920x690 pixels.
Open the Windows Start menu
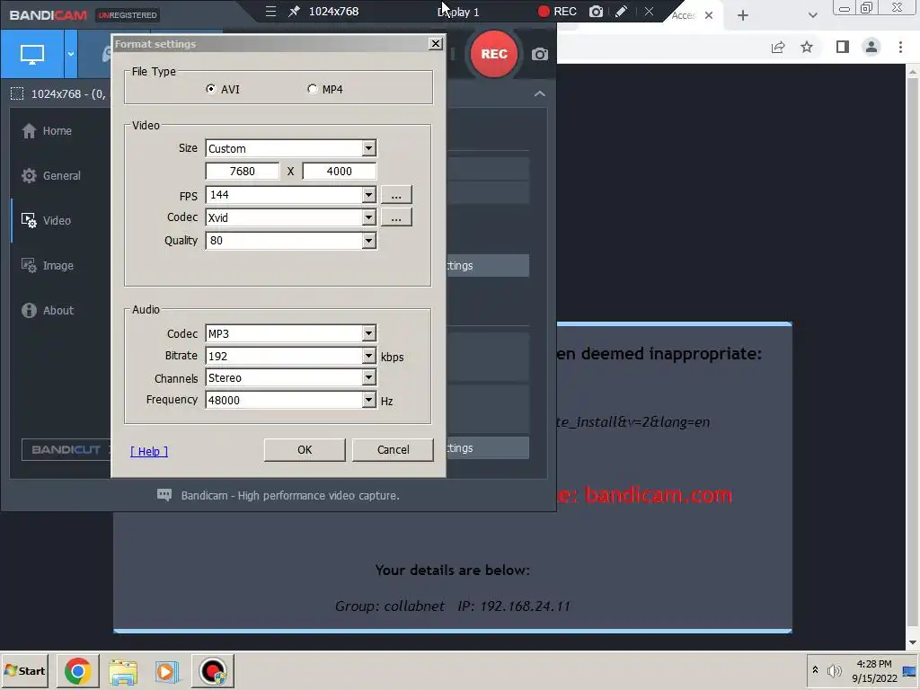pyautogui.click(x=24, y=670)
